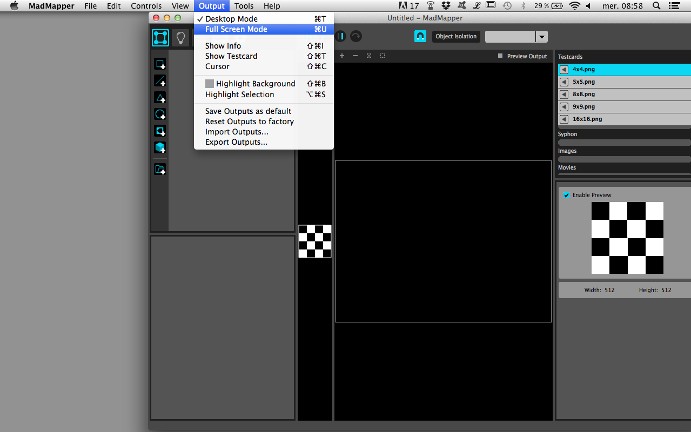The height and width of the screenshot is (432, 691).
Task: Click the arrow beside 5x5.png testcard
Action: (x=564, y=82)
